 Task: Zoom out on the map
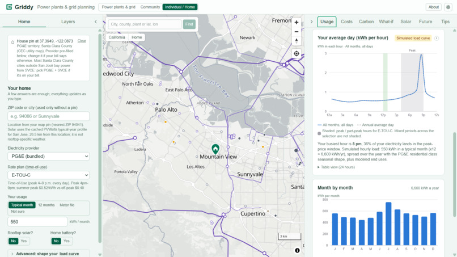point(297,32)
